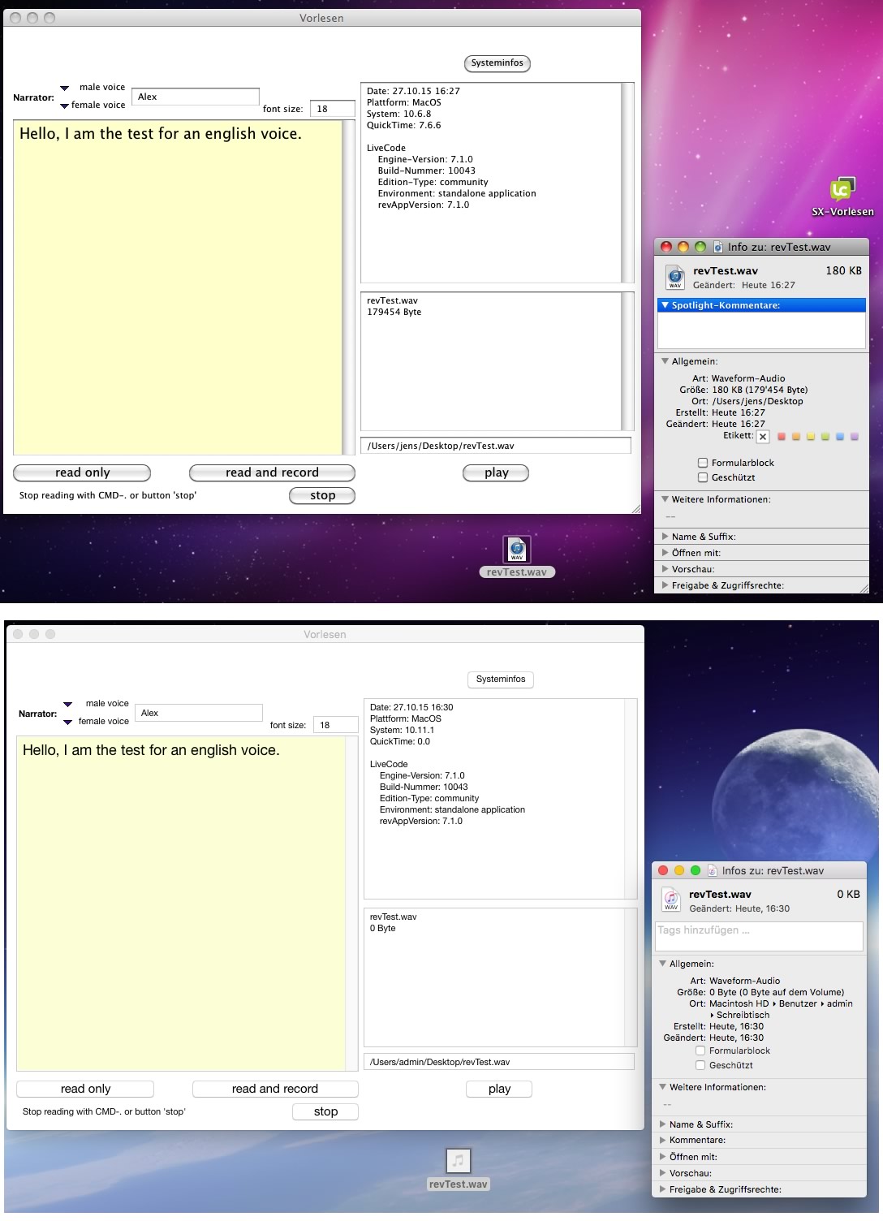Apply the blue Etikett label color
Viewport: 883px width, 1221px height.
pos(840,437)
